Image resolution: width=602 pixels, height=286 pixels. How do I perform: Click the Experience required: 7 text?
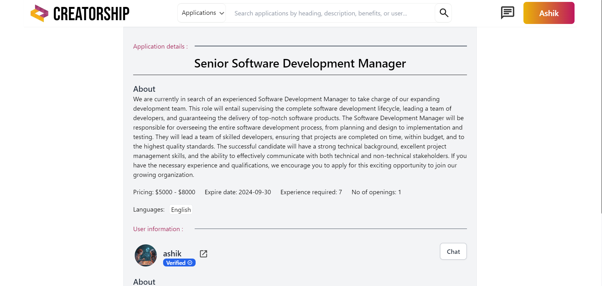point(311,192)
